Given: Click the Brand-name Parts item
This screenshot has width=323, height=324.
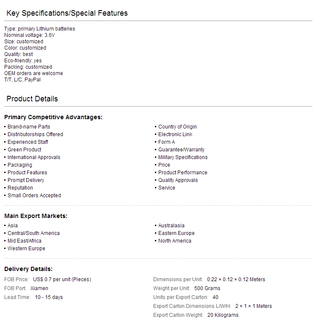Looking at the screenshot, I should (x=29, y=127).
